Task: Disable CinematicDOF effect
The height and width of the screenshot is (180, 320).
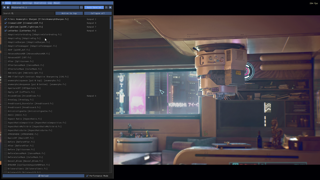Action: (x=5, y=23)
